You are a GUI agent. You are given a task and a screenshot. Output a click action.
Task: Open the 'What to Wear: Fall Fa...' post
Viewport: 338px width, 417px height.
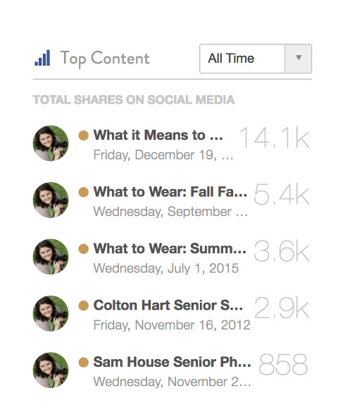pos(170,192)
